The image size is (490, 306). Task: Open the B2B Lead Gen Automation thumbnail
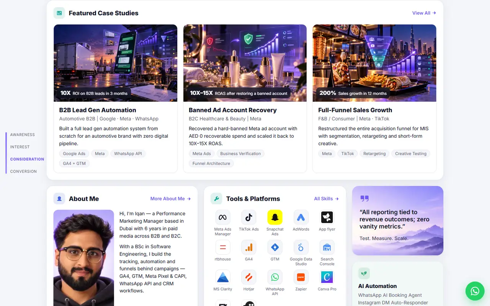click(116, 63)
